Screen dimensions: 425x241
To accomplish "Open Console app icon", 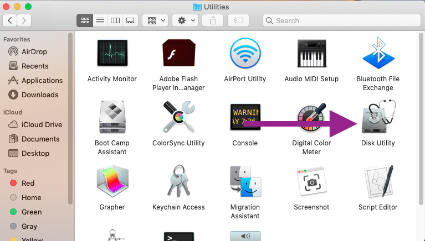I will click(245, 117).
